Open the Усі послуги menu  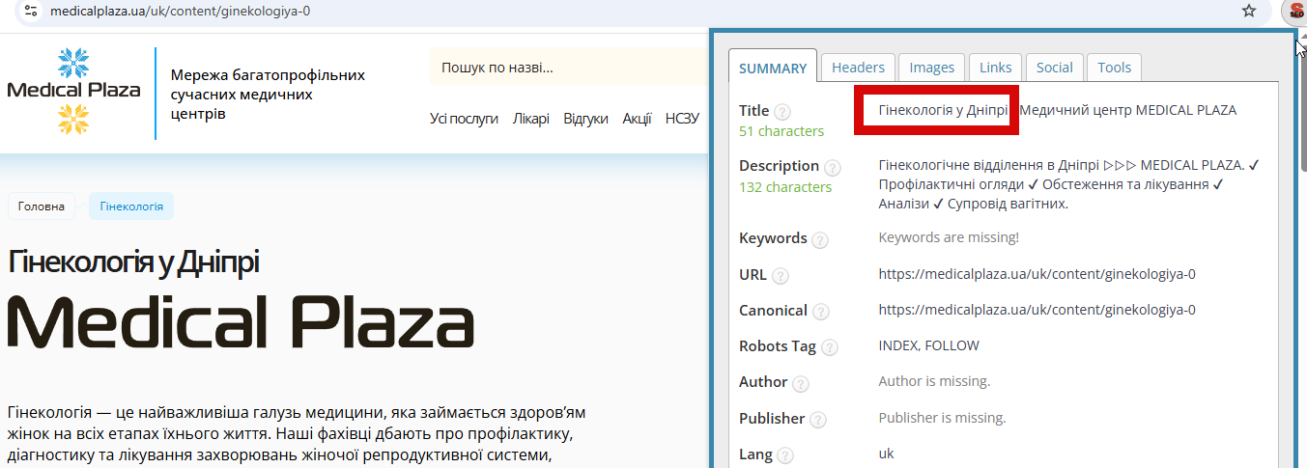click(464, 119)
